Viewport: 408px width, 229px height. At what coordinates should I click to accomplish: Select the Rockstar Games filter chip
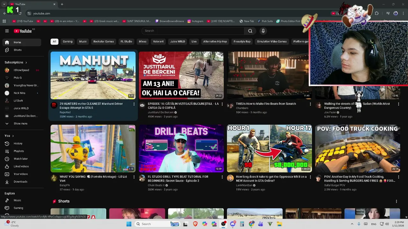click(x=104, y=41)
